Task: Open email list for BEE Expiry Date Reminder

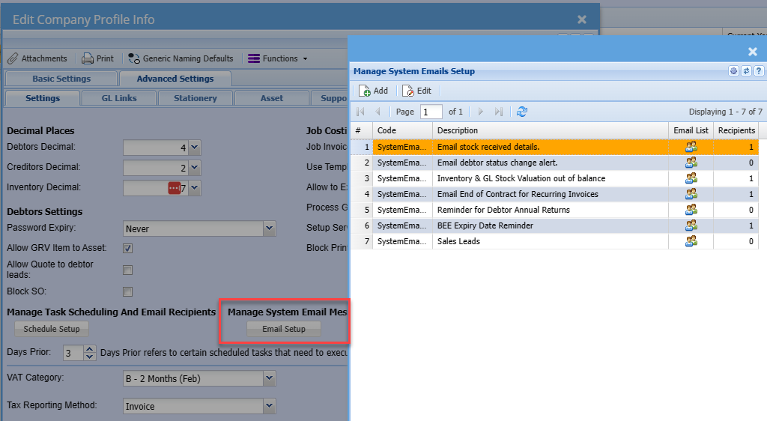Action: point(691,225)
